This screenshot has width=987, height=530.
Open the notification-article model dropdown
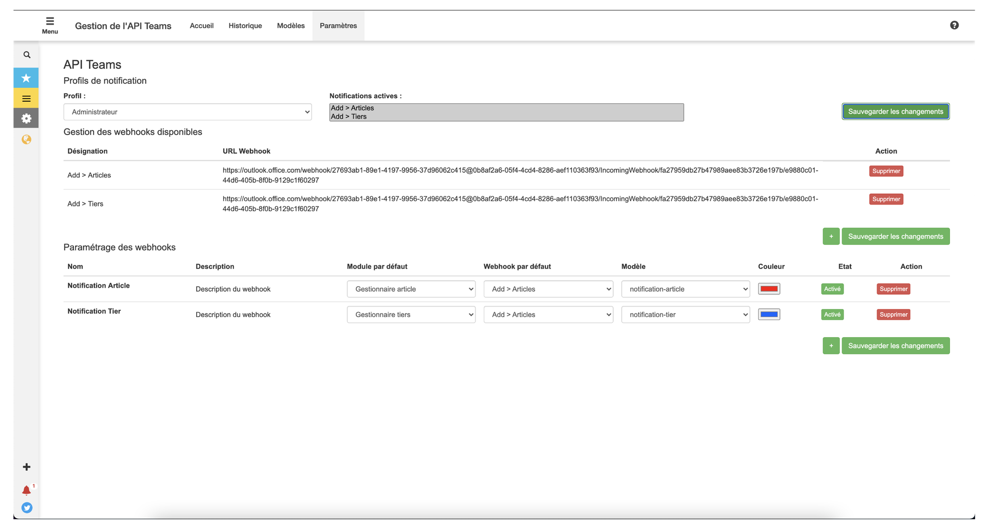point(686,289)
